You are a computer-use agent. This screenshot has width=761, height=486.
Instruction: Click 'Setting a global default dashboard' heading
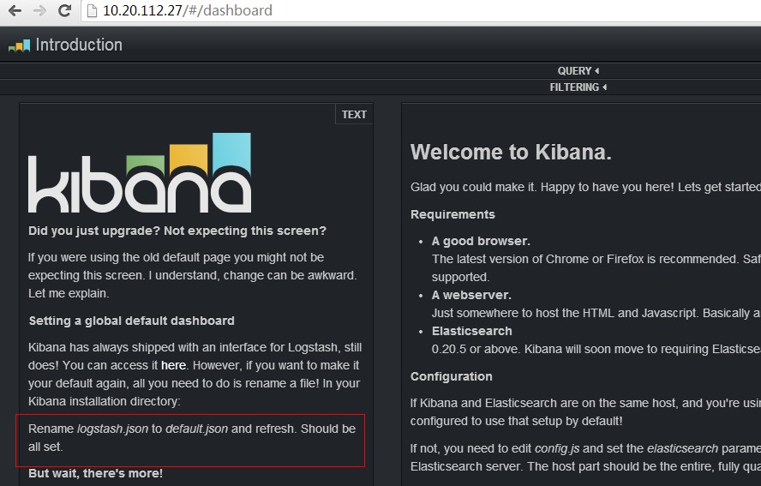[x=131, y=321]
